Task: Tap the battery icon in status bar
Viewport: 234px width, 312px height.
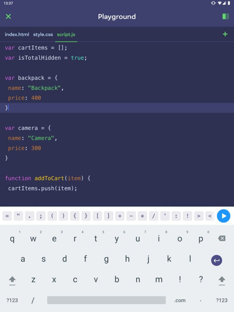Action: (x=229, y=3)
